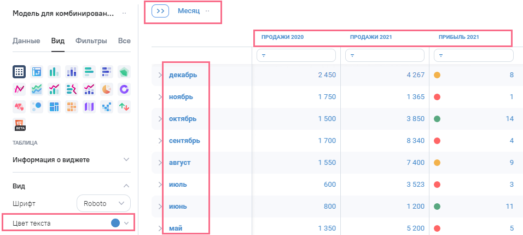The height and width of the screenshot is (235, 523).
Task: Pick the donut chart widget icon
Action: (x=124, y=89)
